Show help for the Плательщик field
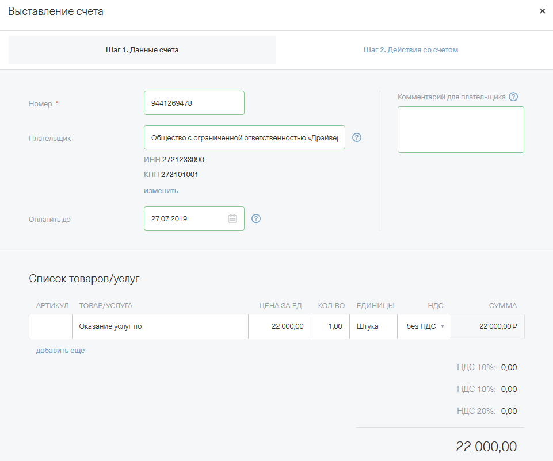 click(356, 137)
